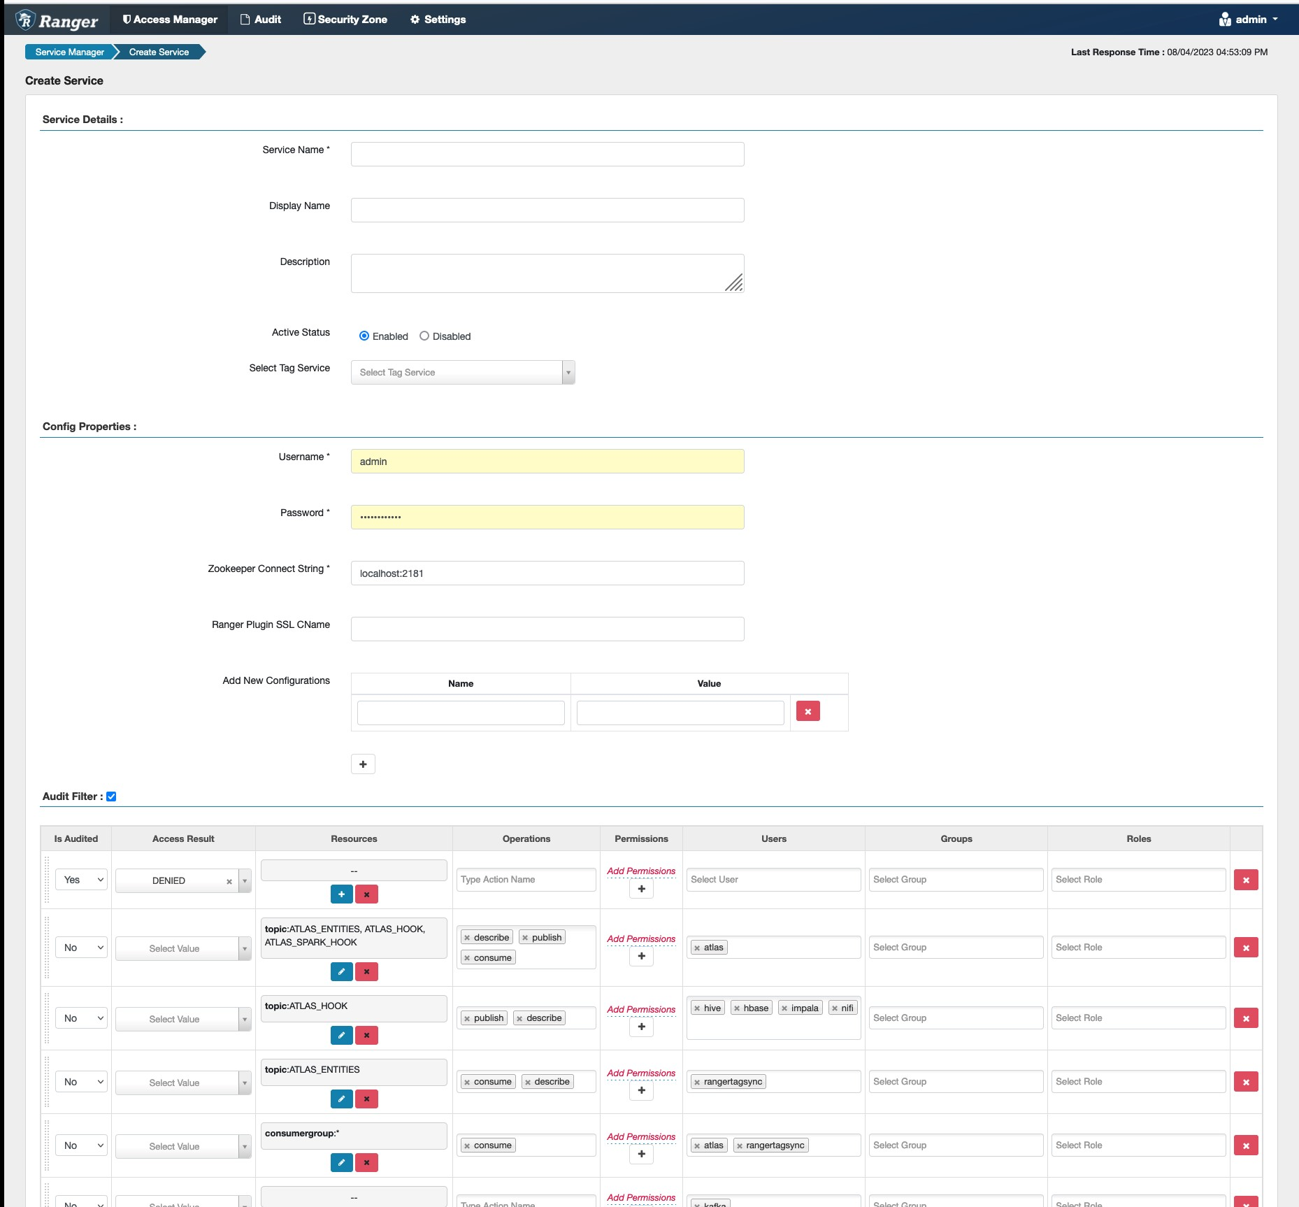Add permissions plus in DENIED row
This screenshot has width=1299, height=1207.
[x=641, y=889]
